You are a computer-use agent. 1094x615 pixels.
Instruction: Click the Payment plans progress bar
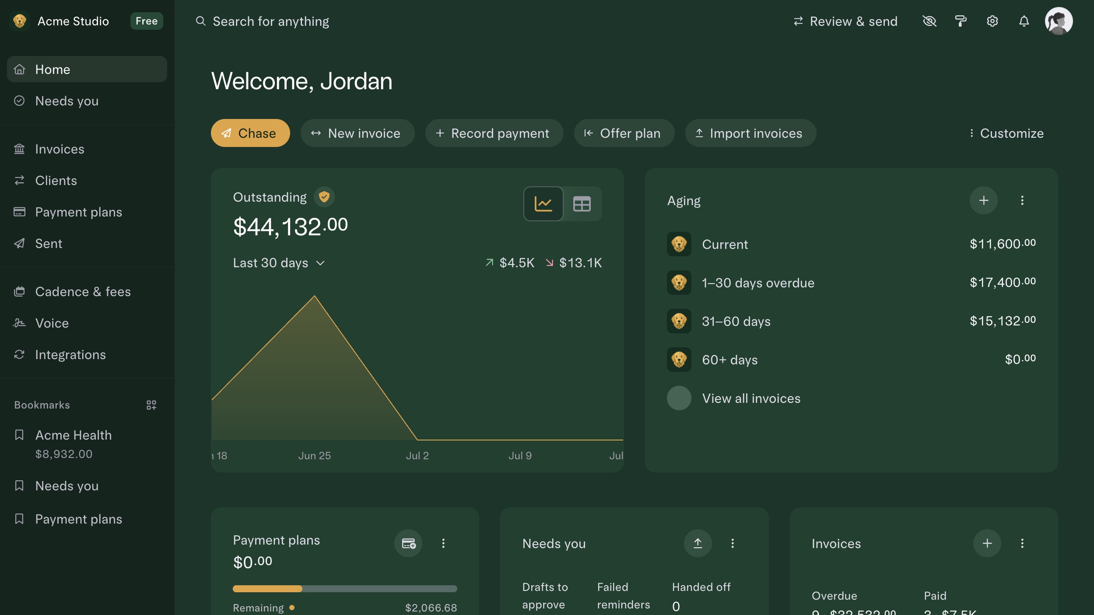click(345, 589)
